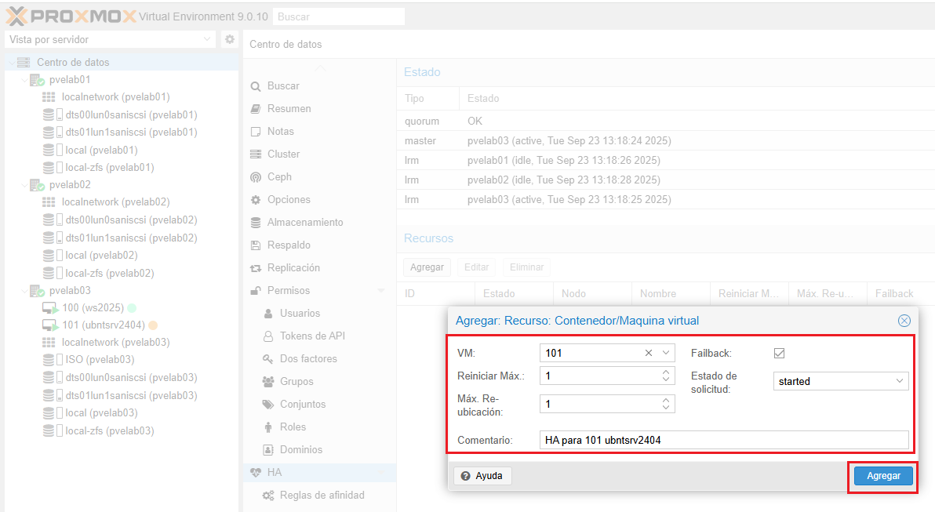Open Almacenamiento via its database icon
Viewport: 935px width, 512px height.
point(256,223)
